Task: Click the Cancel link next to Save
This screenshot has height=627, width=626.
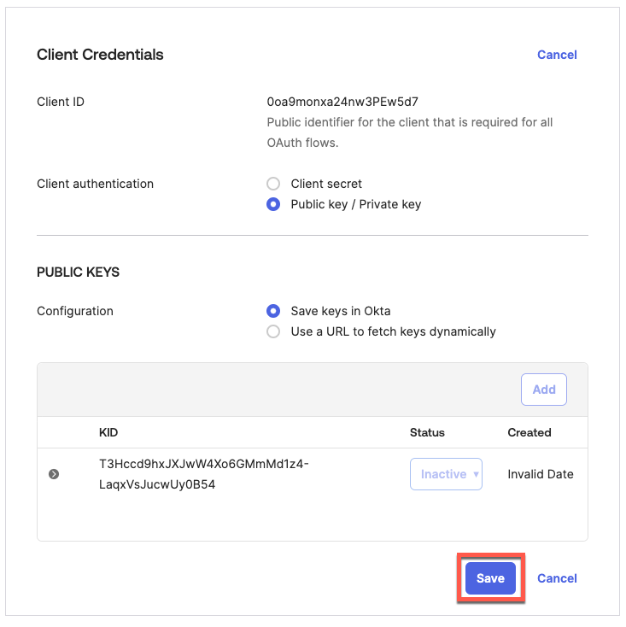Action: (x=557, y=578)
